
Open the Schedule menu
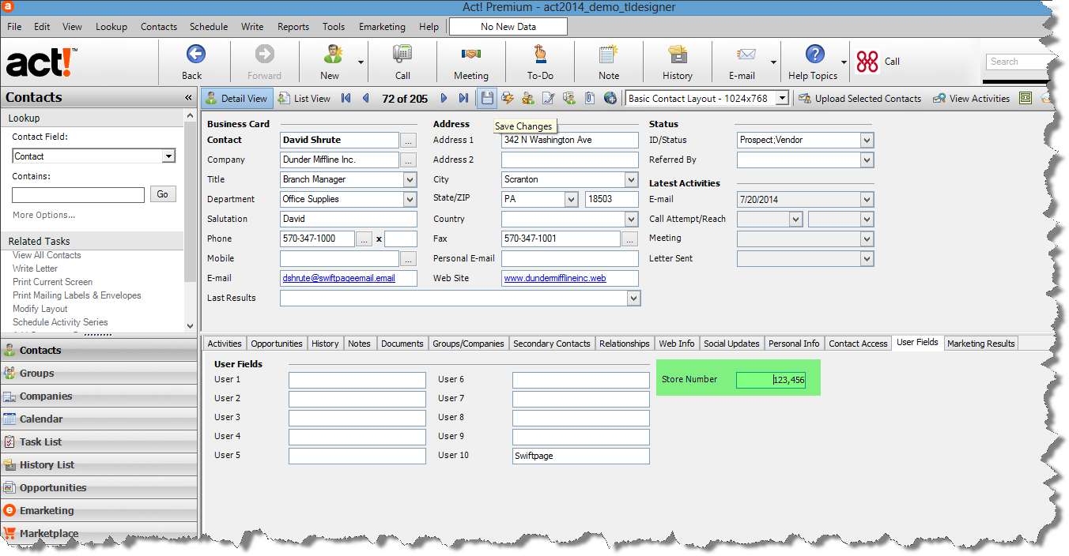(x=208, y=27)
